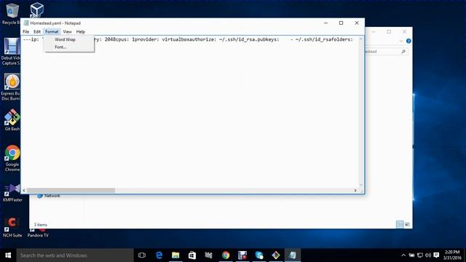Click the Windows Start button
This screenshot has width=466, height=262.
[x=8, y=255]
